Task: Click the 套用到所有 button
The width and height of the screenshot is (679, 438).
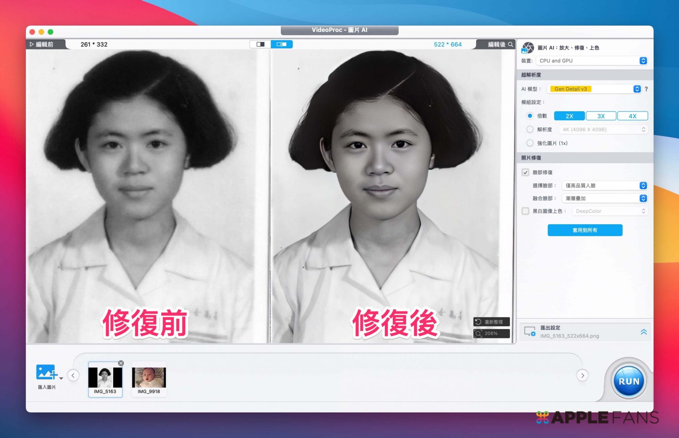Action: pos(585,230)
